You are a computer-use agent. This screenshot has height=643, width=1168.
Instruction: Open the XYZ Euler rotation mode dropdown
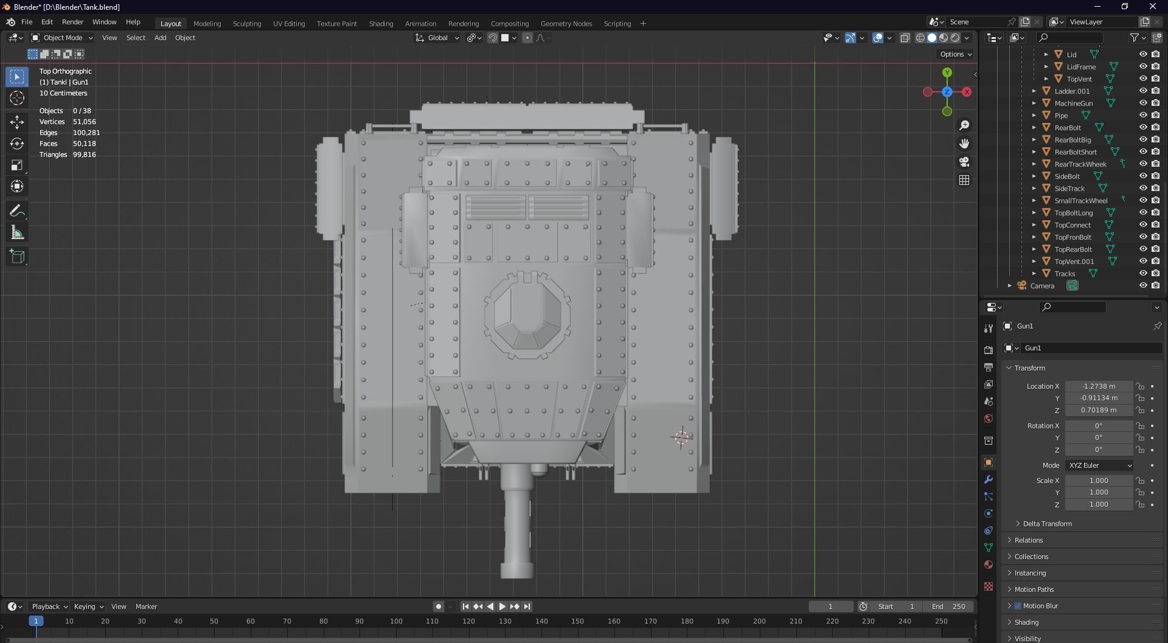1100,465
